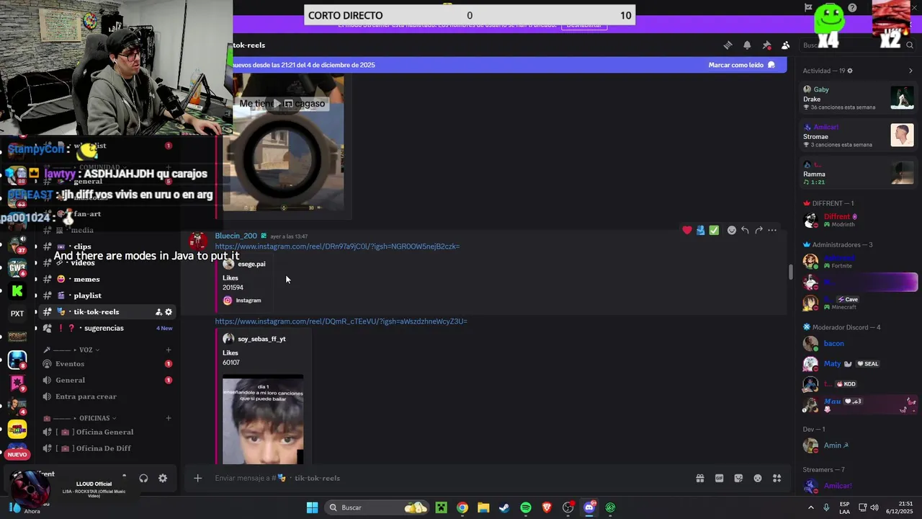Click Diffrent member in member list

[859, 220]
